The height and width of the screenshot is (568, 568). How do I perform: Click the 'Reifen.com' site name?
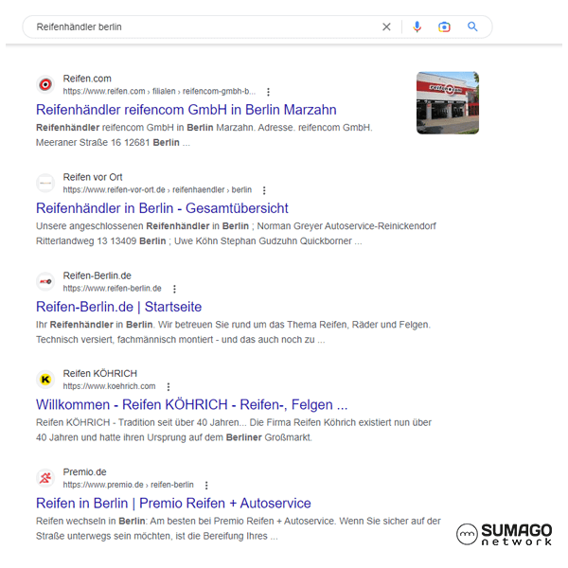tap(87, 79)
